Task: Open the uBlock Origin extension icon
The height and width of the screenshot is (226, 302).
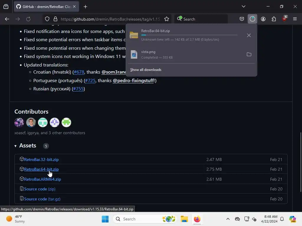Action: tap(285, 19)
